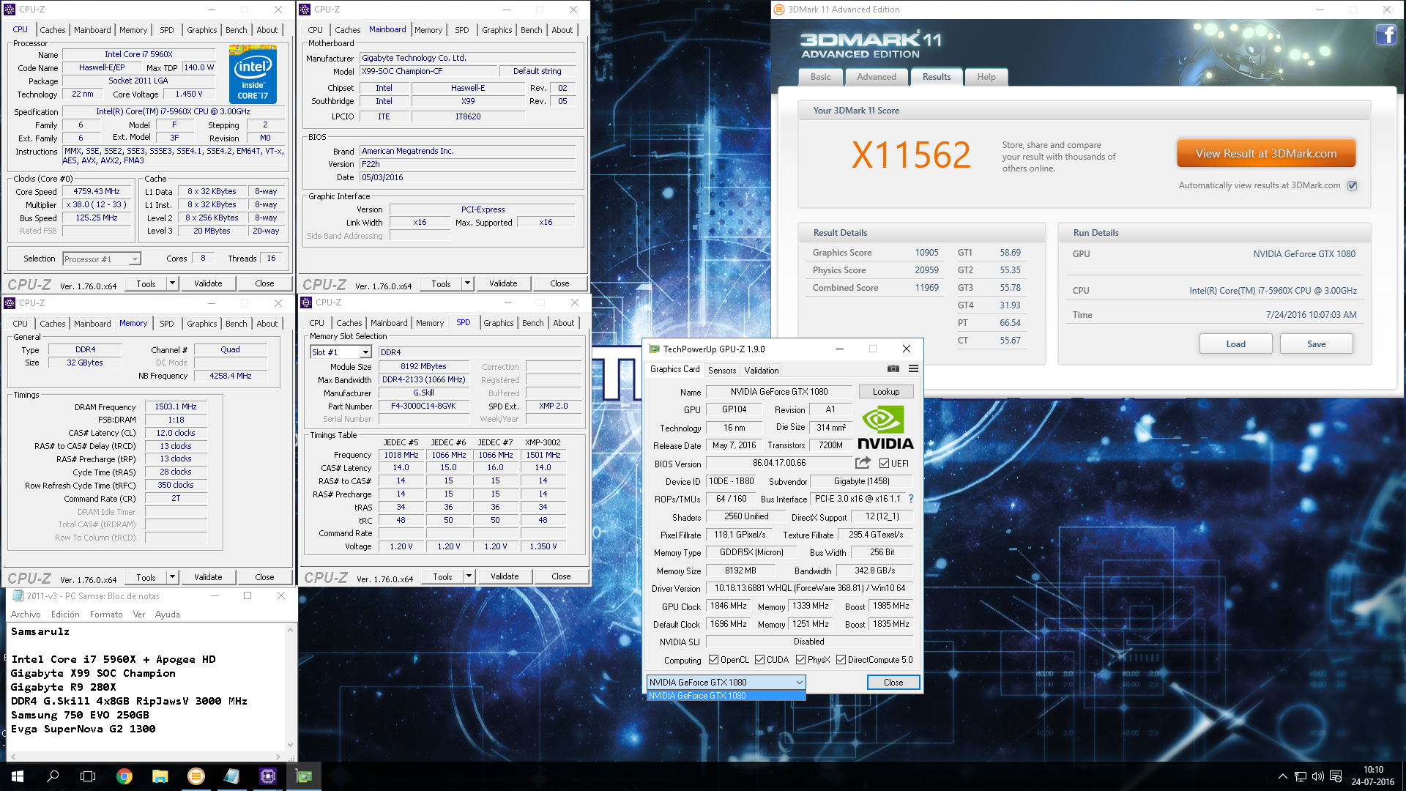1406x791 pixels.
Task: Switch to the Basic tab in 3DMark 11
Action: pos(820,77)
